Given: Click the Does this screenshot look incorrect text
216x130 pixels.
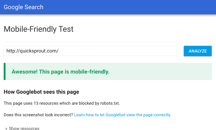Looking at the screenshot, I should (x=38, y=115).
